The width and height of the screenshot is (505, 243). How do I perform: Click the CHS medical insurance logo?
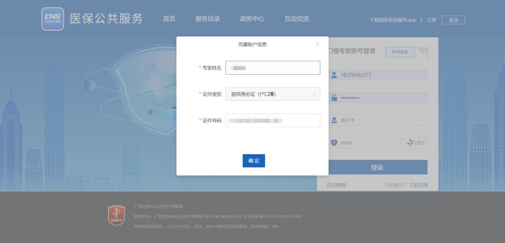(52, 19)
